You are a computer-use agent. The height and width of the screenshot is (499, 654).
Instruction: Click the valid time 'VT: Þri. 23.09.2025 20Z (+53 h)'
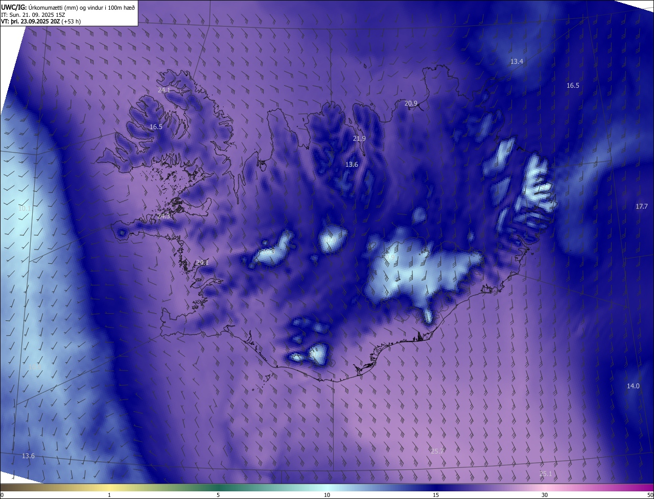pos(41,21)
